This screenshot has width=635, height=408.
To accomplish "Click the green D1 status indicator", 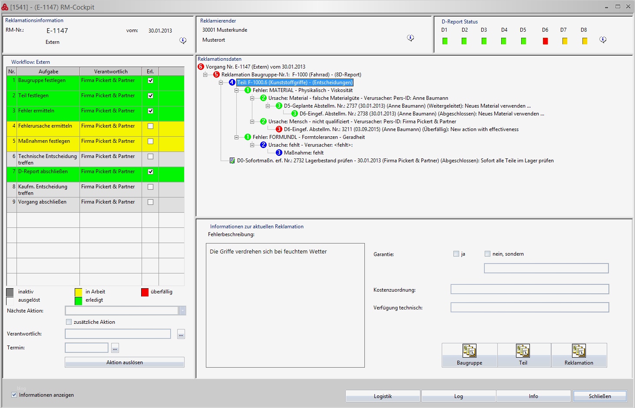I will (445, 41).
